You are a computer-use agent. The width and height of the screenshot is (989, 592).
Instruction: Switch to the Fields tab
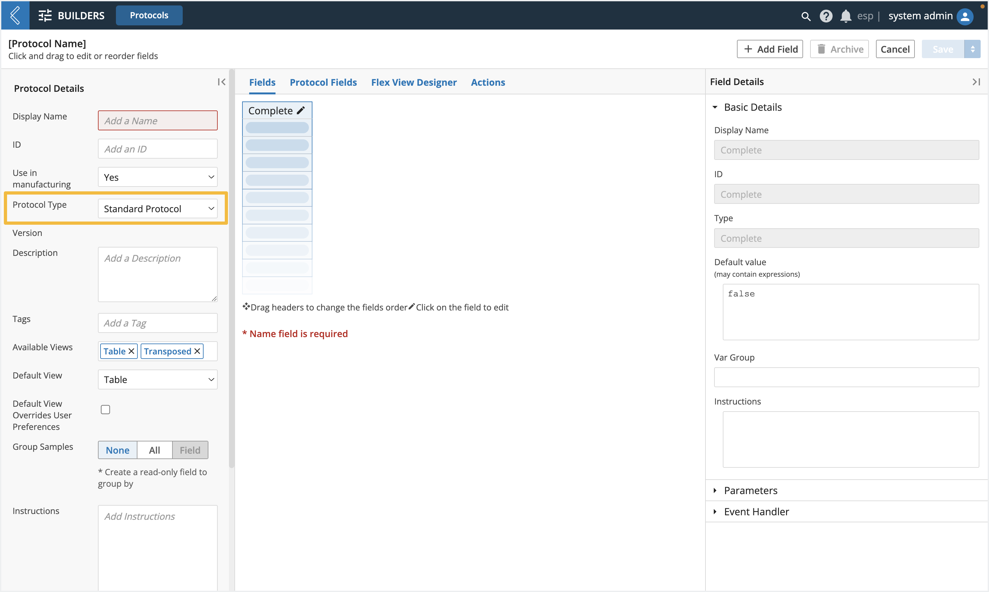pyautogui.click(x=262, y=82)
